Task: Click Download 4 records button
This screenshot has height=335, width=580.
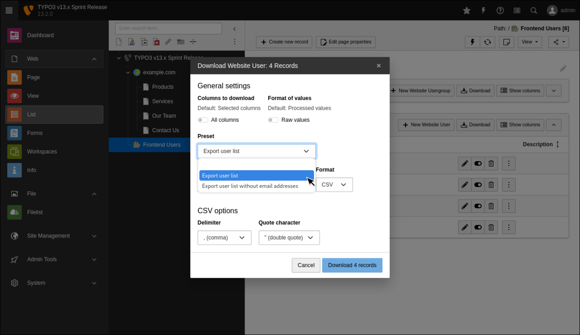Action: pos(352,265)
